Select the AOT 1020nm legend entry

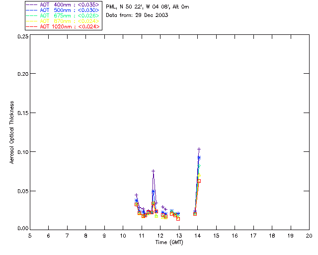point(63,26)
